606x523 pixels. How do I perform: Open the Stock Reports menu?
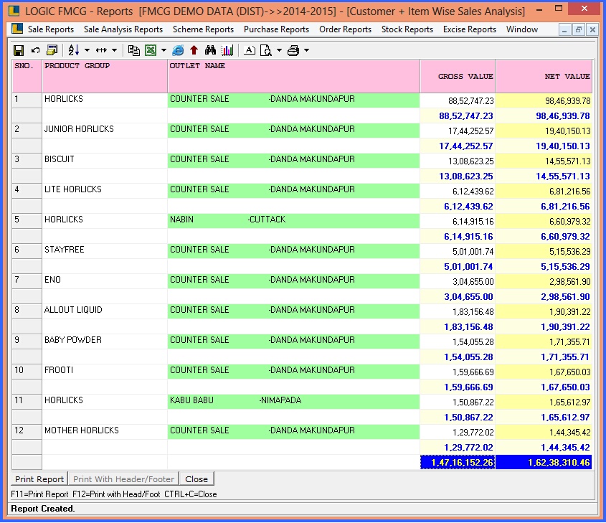coord(407,29)
